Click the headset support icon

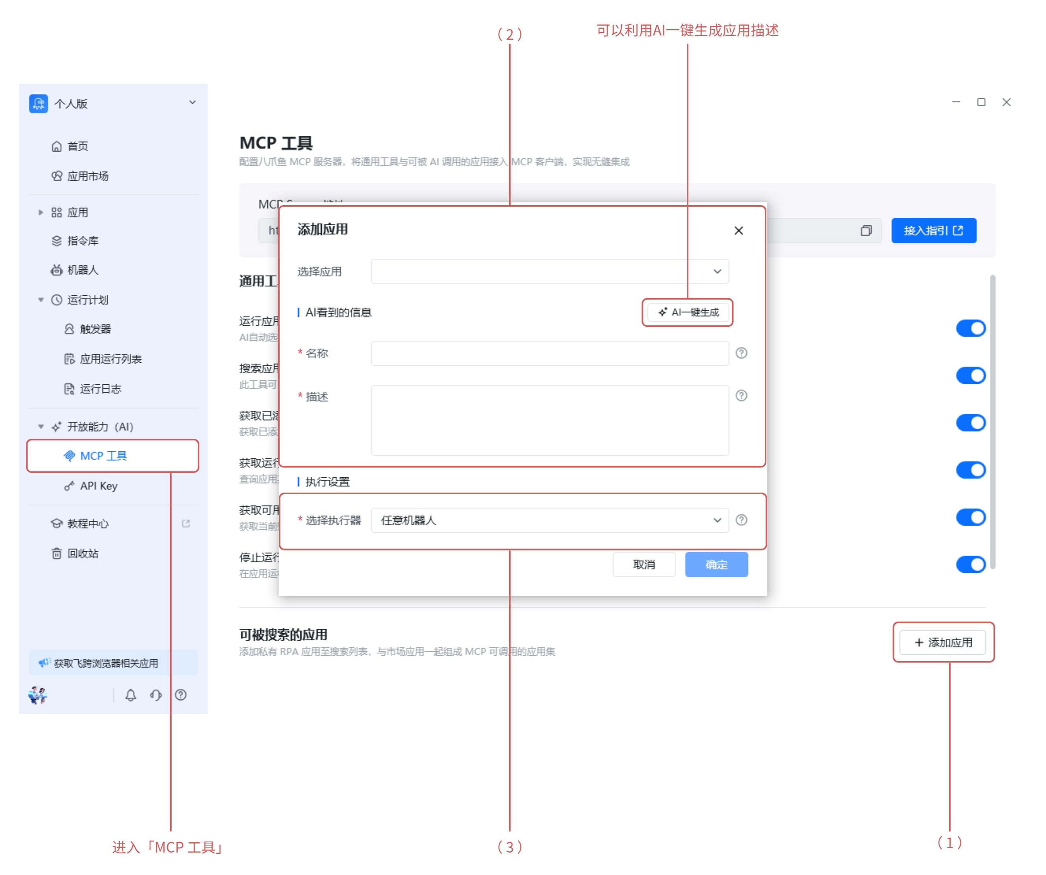point(156,696)
